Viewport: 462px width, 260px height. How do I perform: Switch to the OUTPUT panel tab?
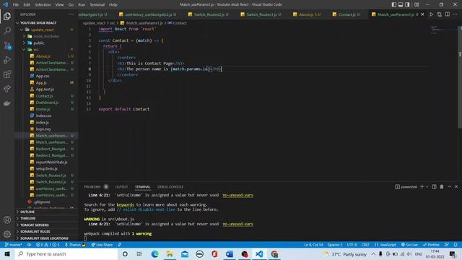[x=121, y=186]
